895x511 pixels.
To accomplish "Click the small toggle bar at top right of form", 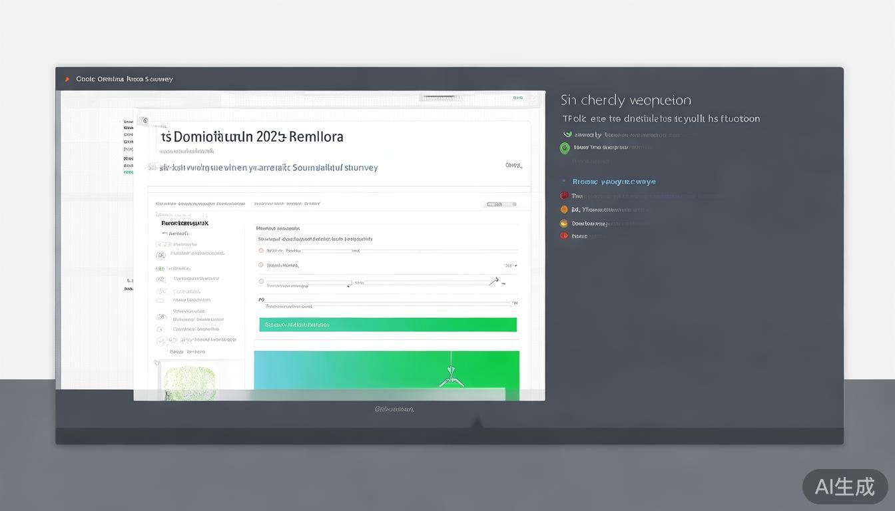I will pyautogui.click(x=501, y=204).
